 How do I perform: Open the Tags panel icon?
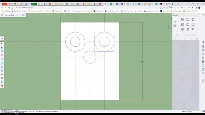tap(203, 65)
